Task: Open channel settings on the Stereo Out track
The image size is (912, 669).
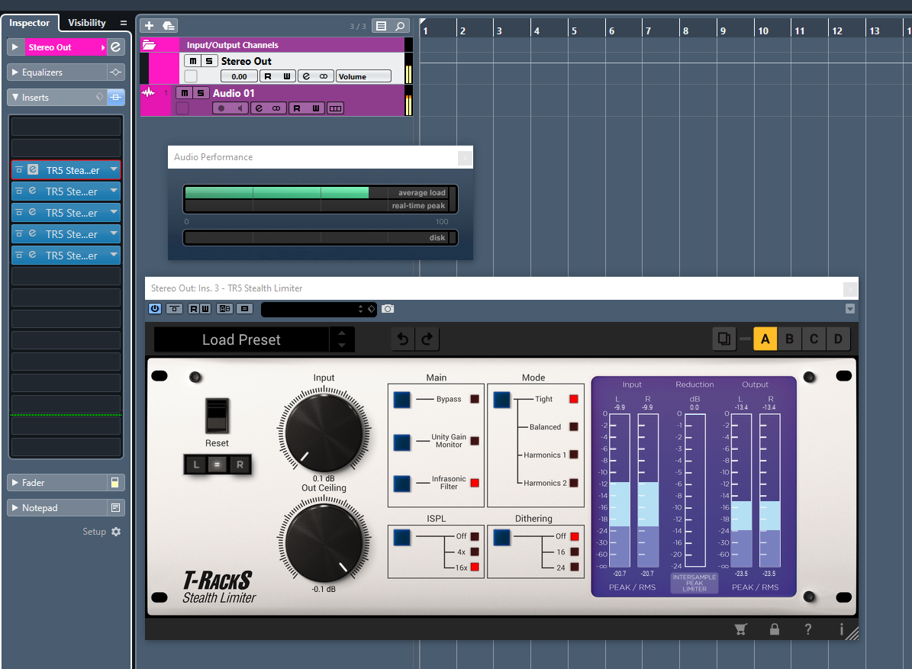Action: (307, 76)
